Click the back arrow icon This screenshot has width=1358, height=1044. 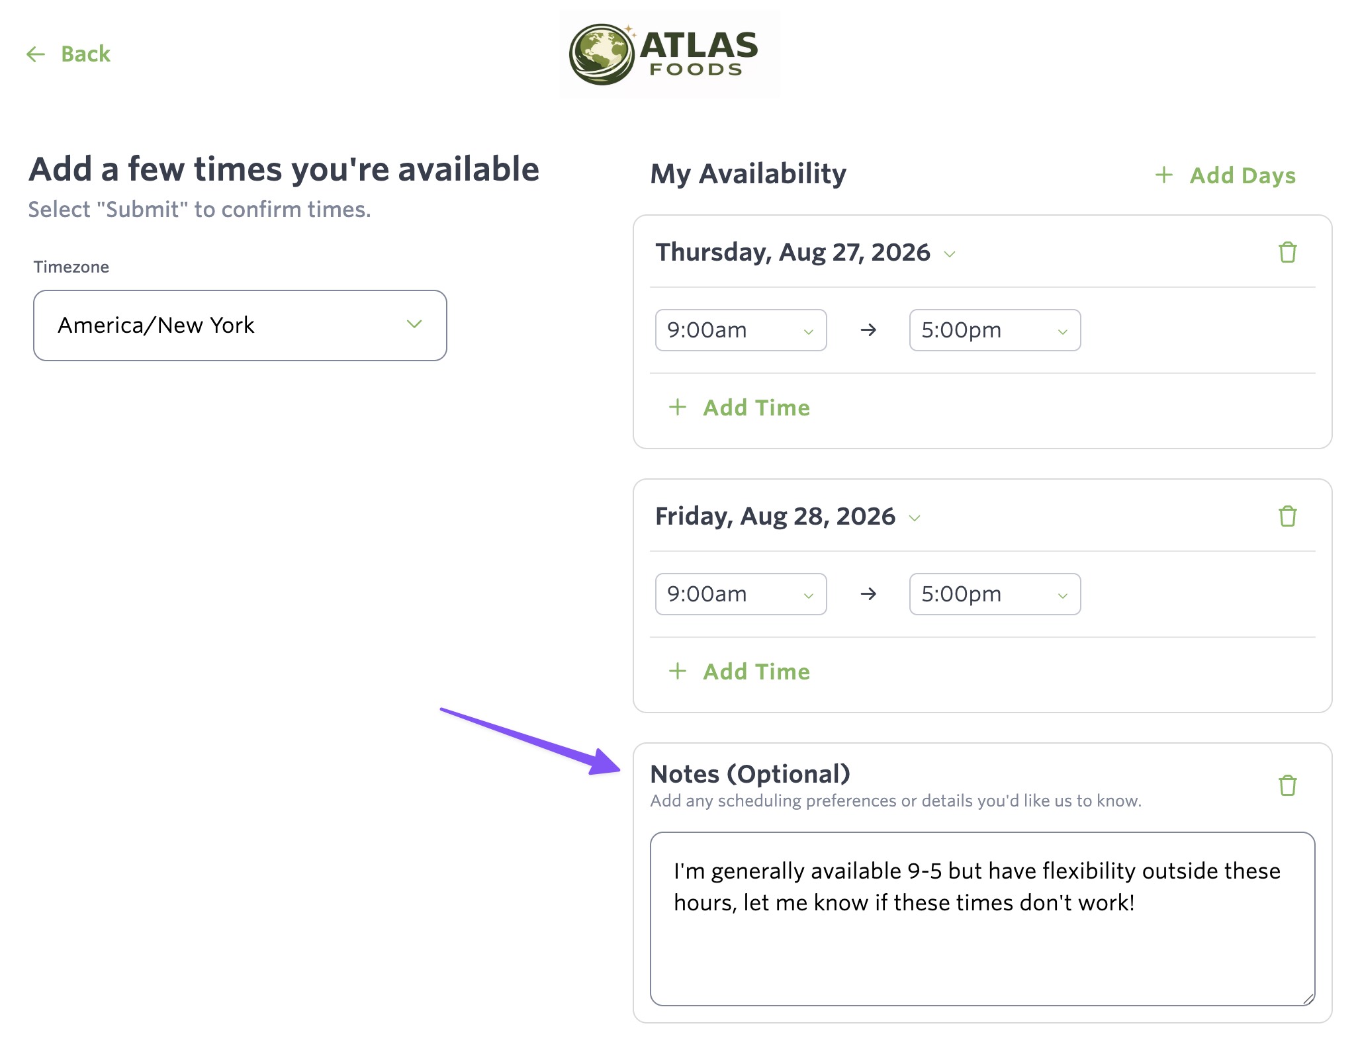pyautogui.click(x=36, y=54)
